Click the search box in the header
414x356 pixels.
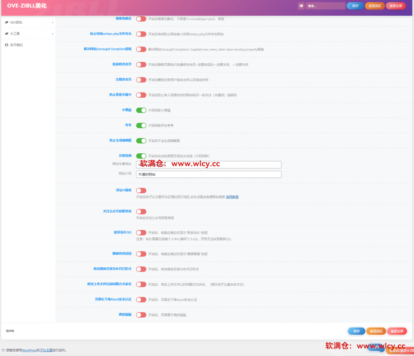[x=326, y=6]
